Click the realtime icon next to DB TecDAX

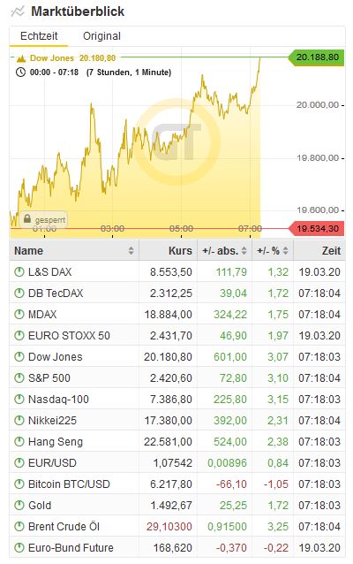(x=19, y=293)
